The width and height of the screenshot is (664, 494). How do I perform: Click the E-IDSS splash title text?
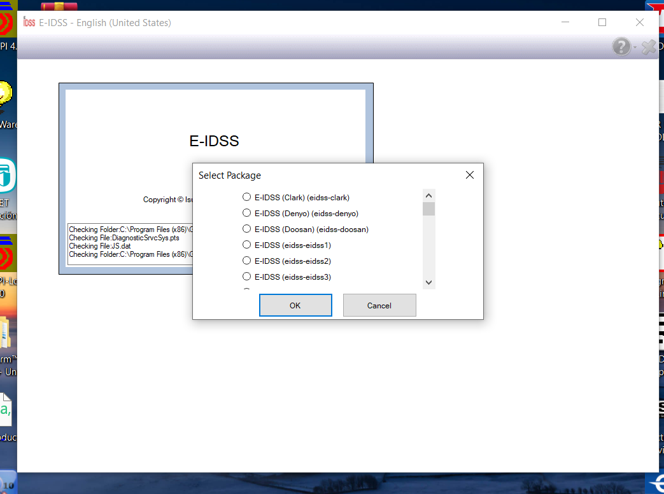tap(215, 141)
